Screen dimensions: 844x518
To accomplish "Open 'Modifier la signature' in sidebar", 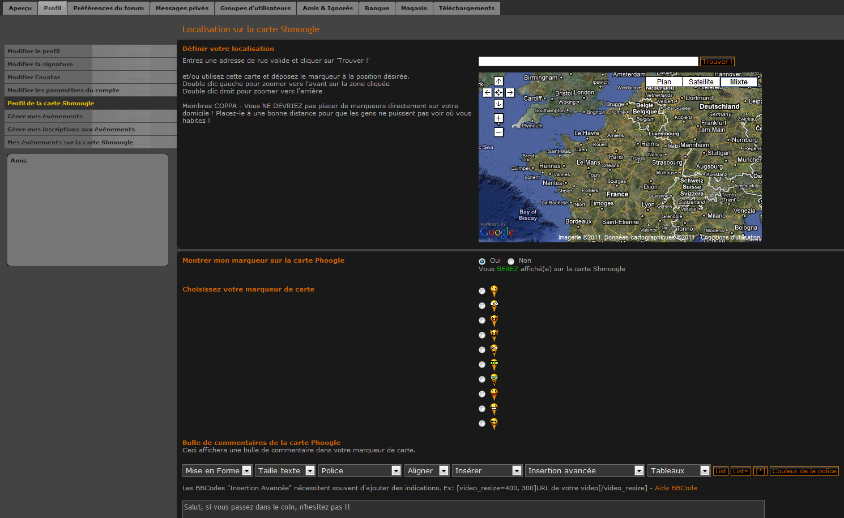I will point(91,64).
